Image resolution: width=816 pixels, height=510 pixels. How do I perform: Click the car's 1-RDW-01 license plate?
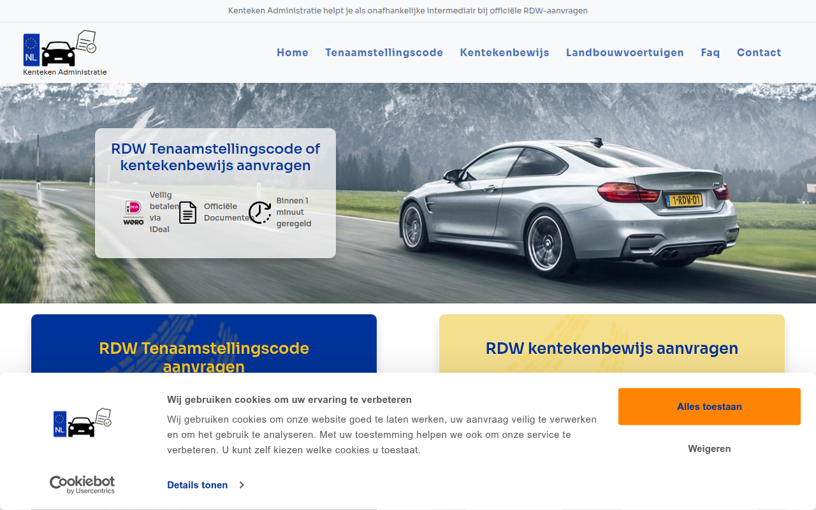coord(684,200)
